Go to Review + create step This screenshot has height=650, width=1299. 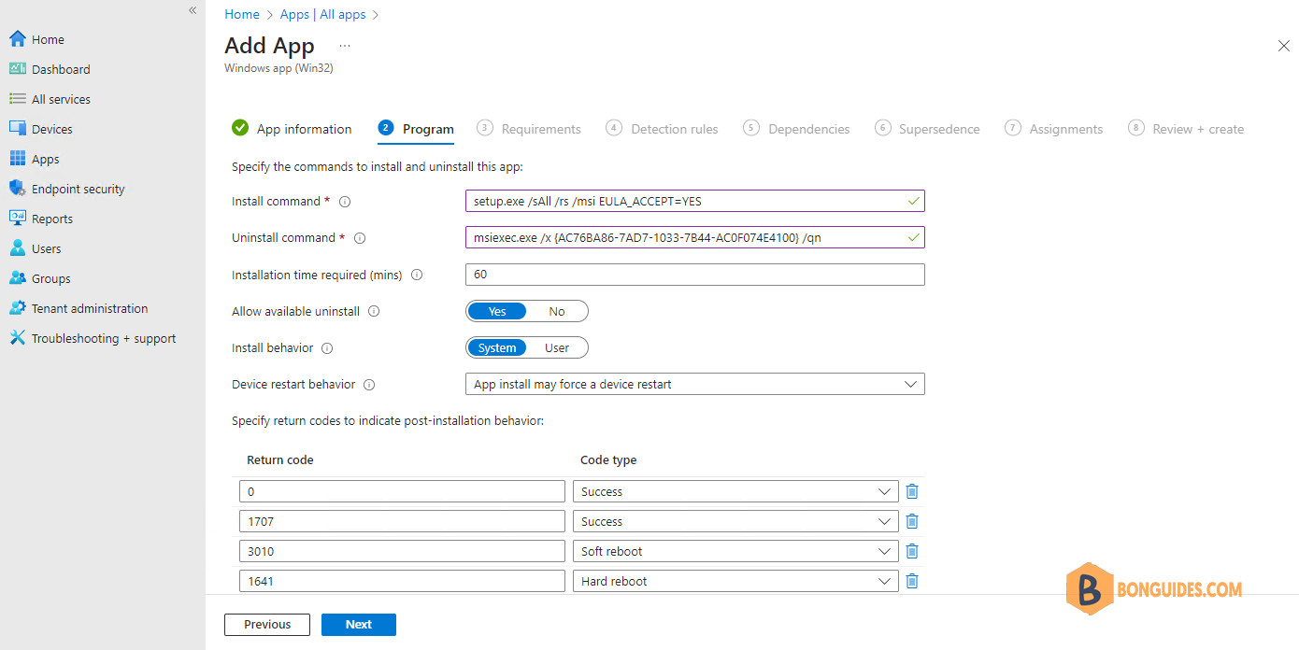pos(1186,129)
